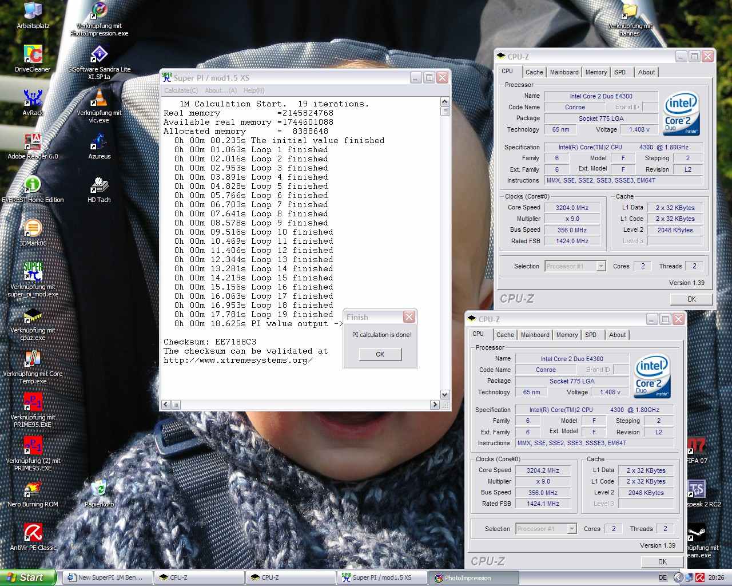Close the Finish dialog

(409, 316)
